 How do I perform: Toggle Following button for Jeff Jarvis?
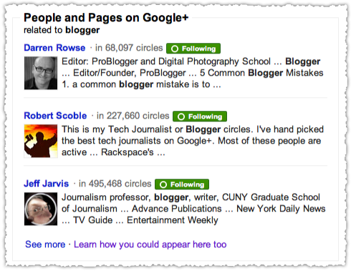[182, 184]
